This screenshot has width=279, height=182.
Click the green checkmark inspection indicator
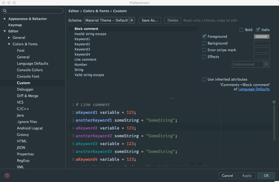274,102
